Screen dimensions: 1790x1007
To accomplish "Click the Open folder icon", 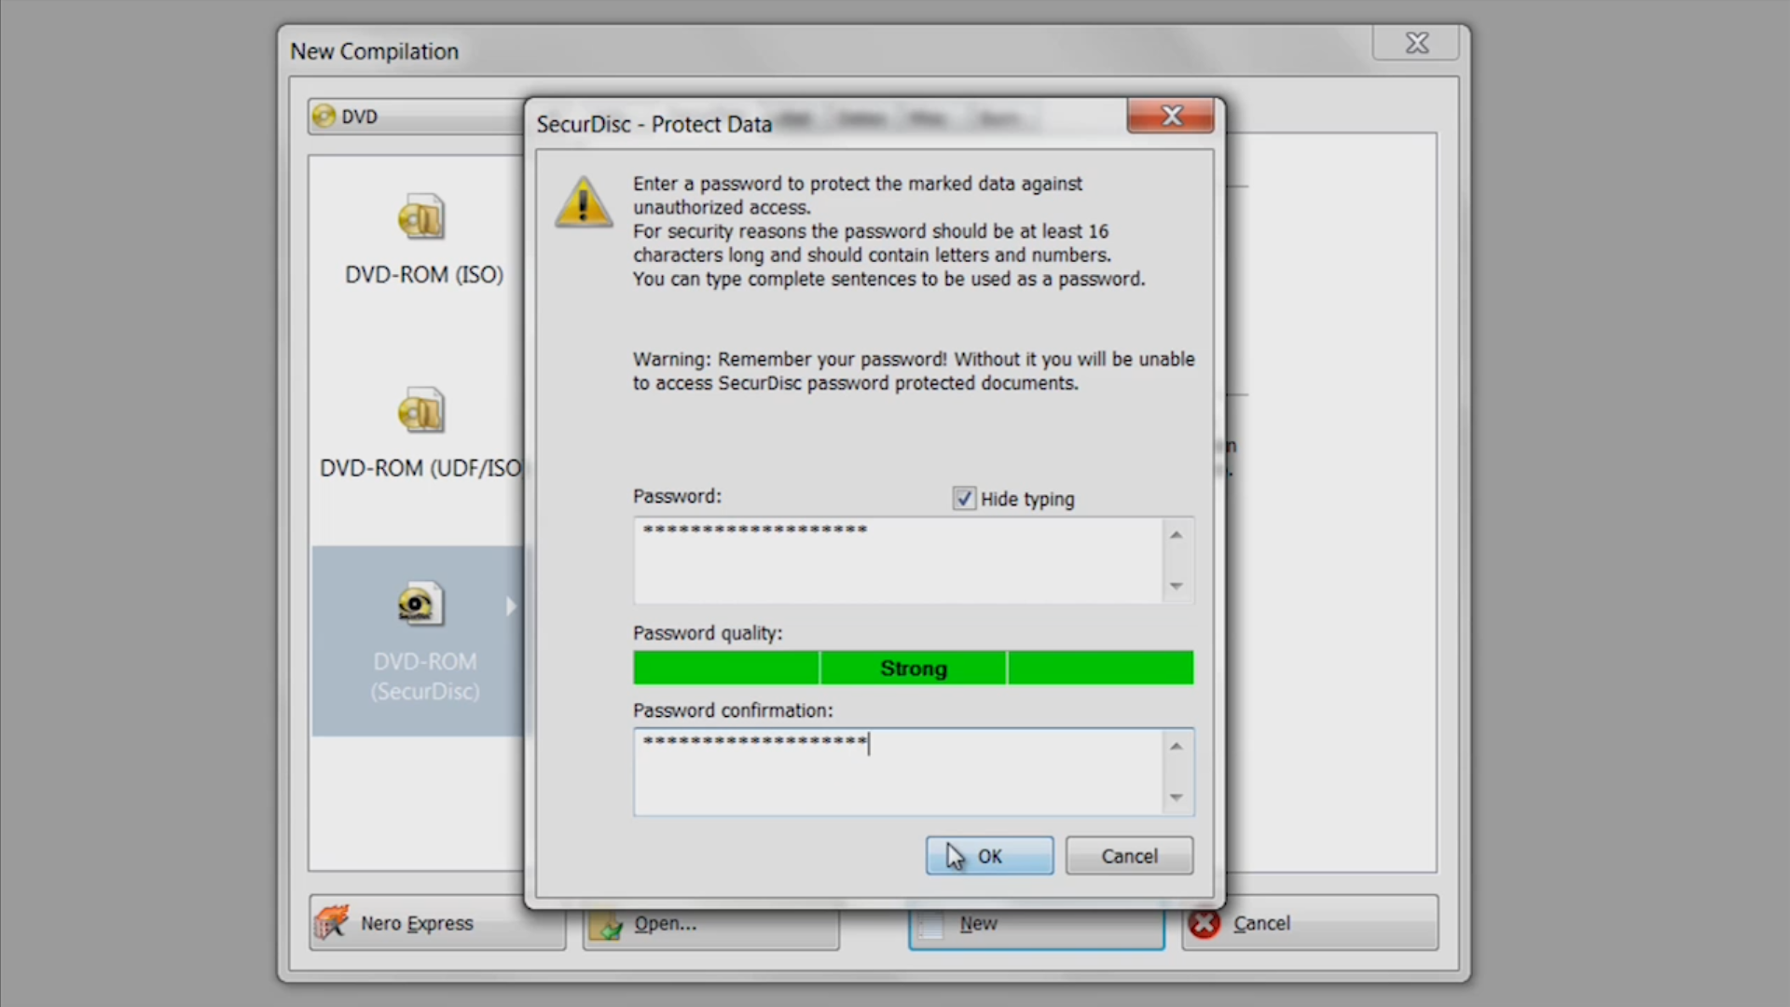I will click(x=606, y=926).
